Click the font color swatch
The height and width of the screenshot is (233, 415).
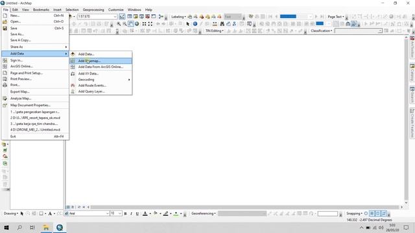point(145,214)
